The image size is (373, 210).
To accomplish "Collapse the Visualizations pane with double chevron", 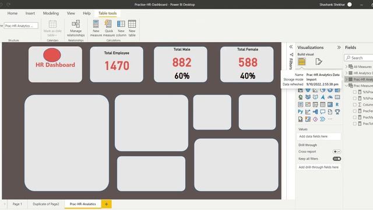I will point(339,47).
